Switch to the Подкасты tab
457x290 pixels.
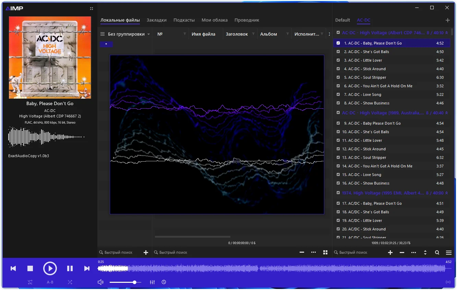pos(184,20)
